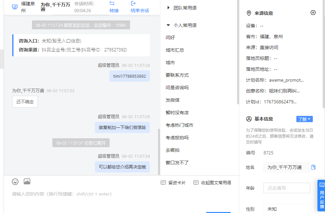The height and width of the screenshot is (213, 325).
Task: Select the 要联系方式 quick phrase
Action: click(x=177, y=75)
